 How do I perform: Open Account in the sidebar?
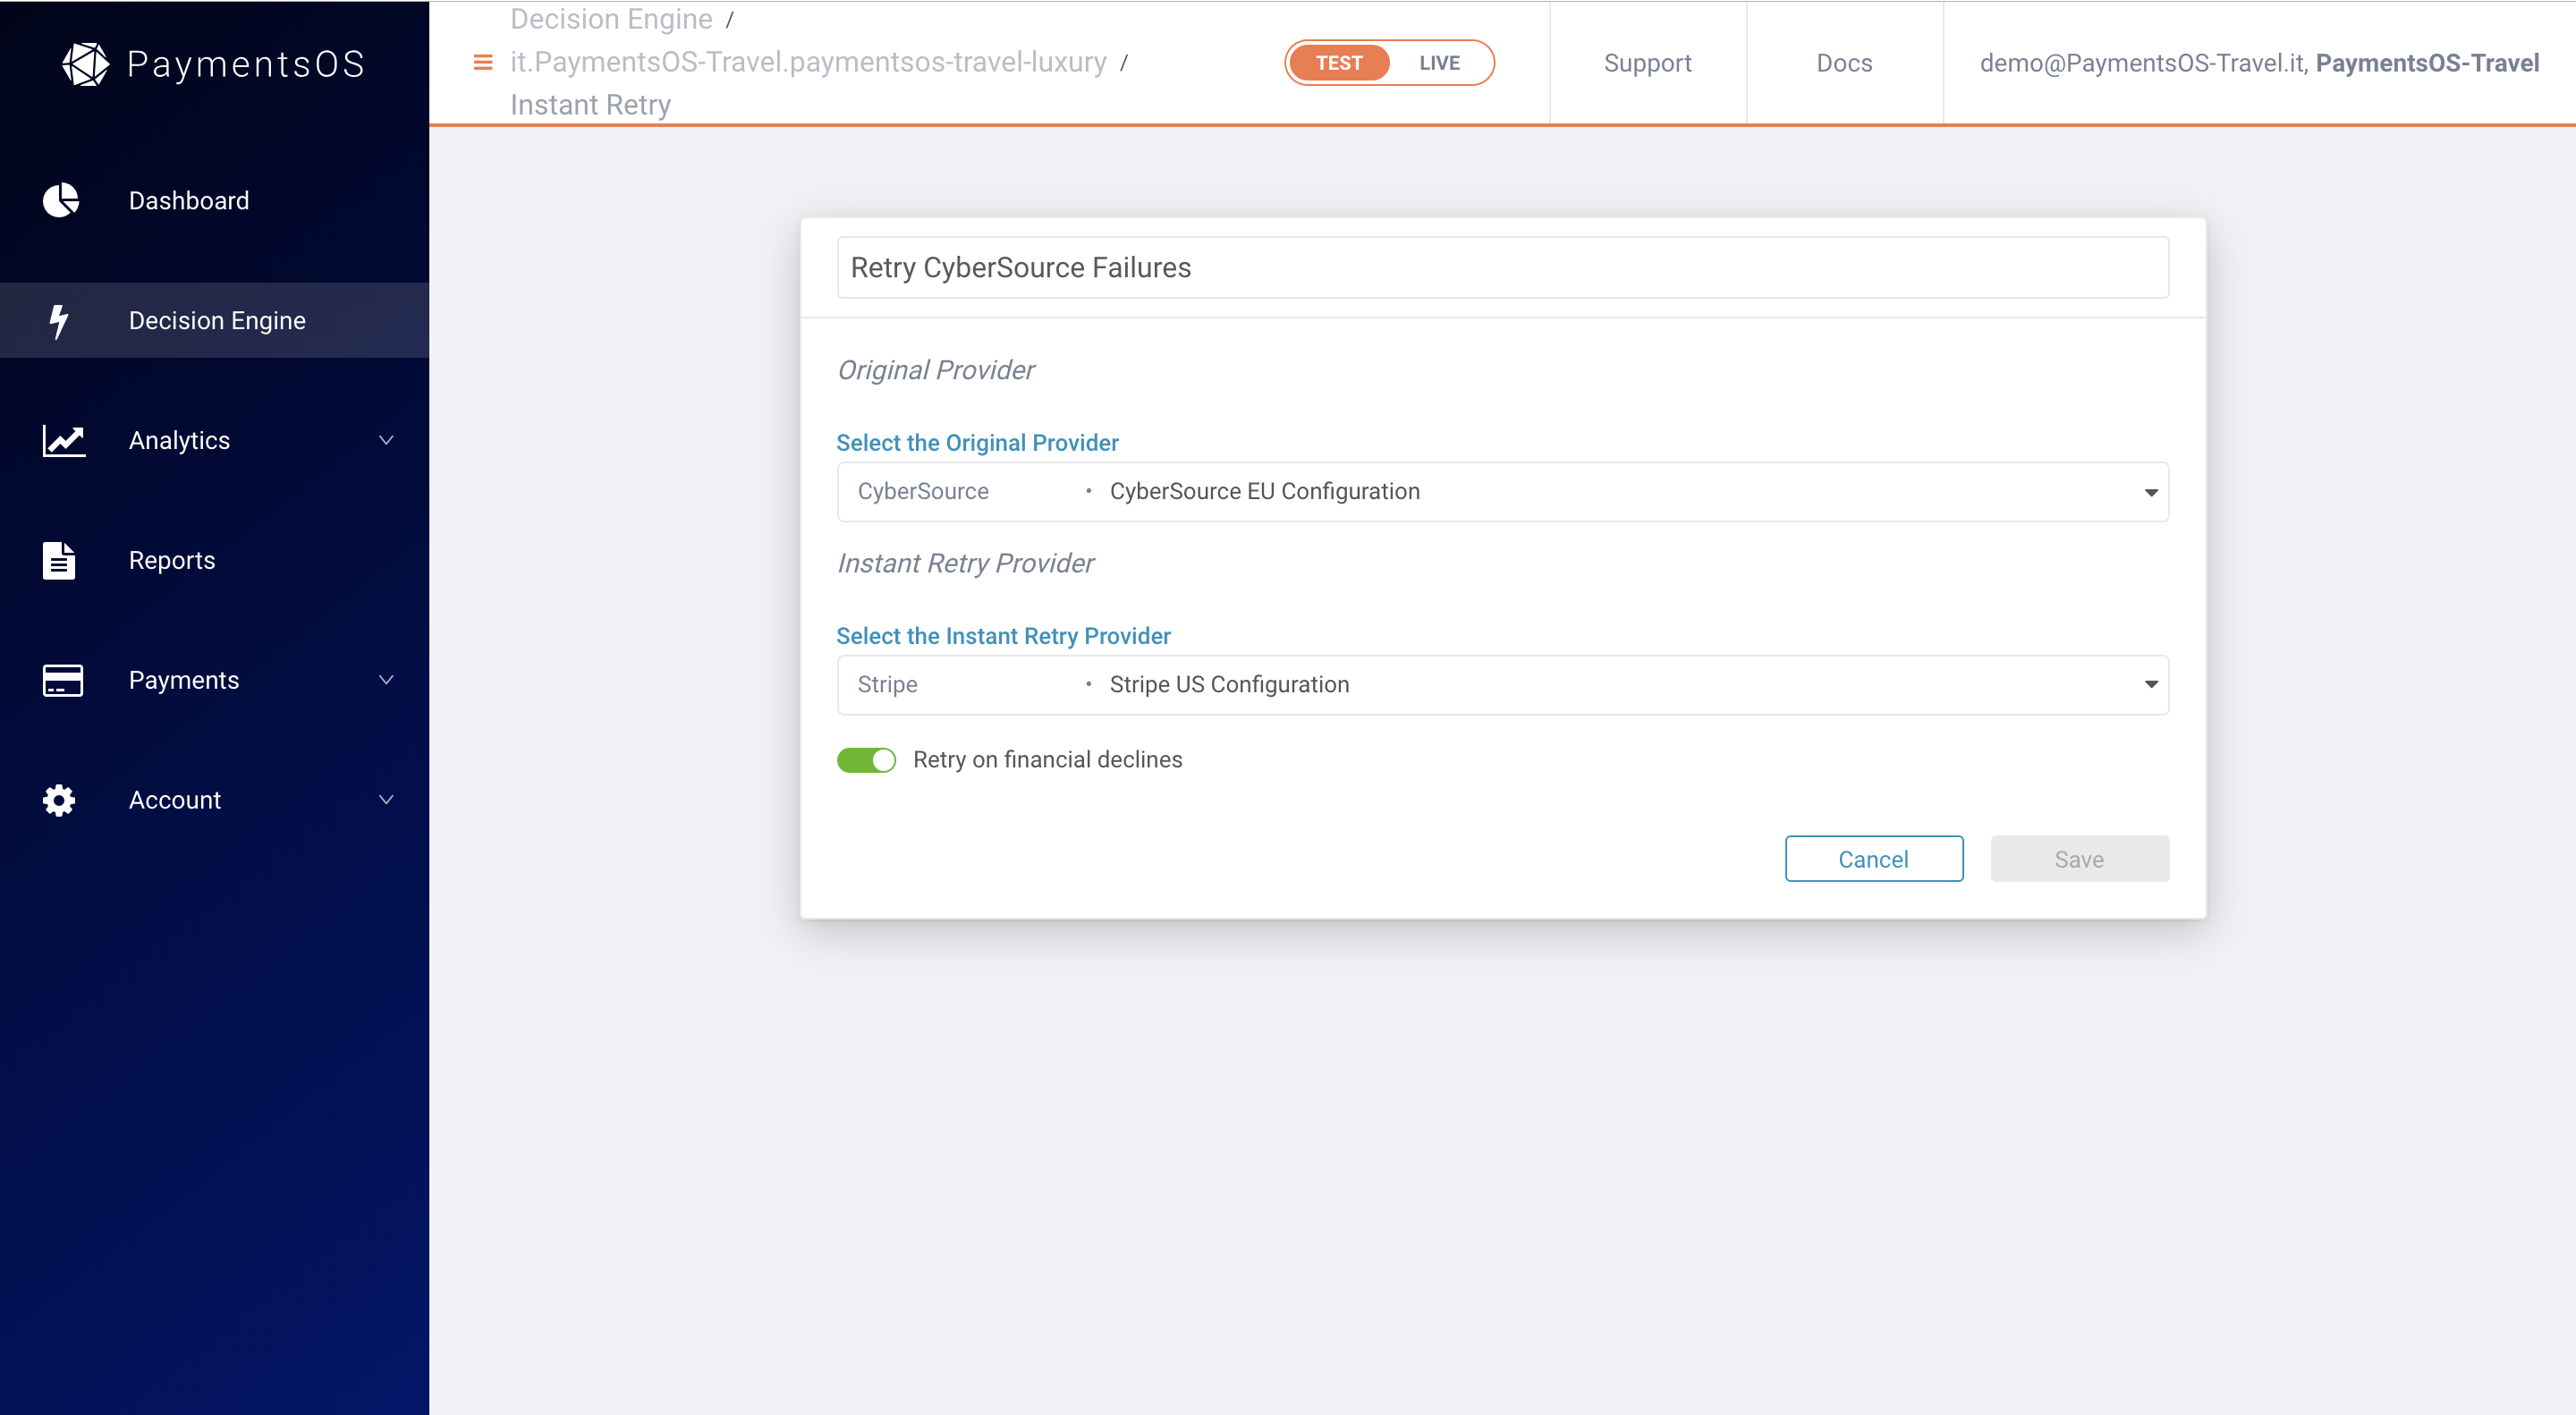pyautogui.click(x=214, y=800)
